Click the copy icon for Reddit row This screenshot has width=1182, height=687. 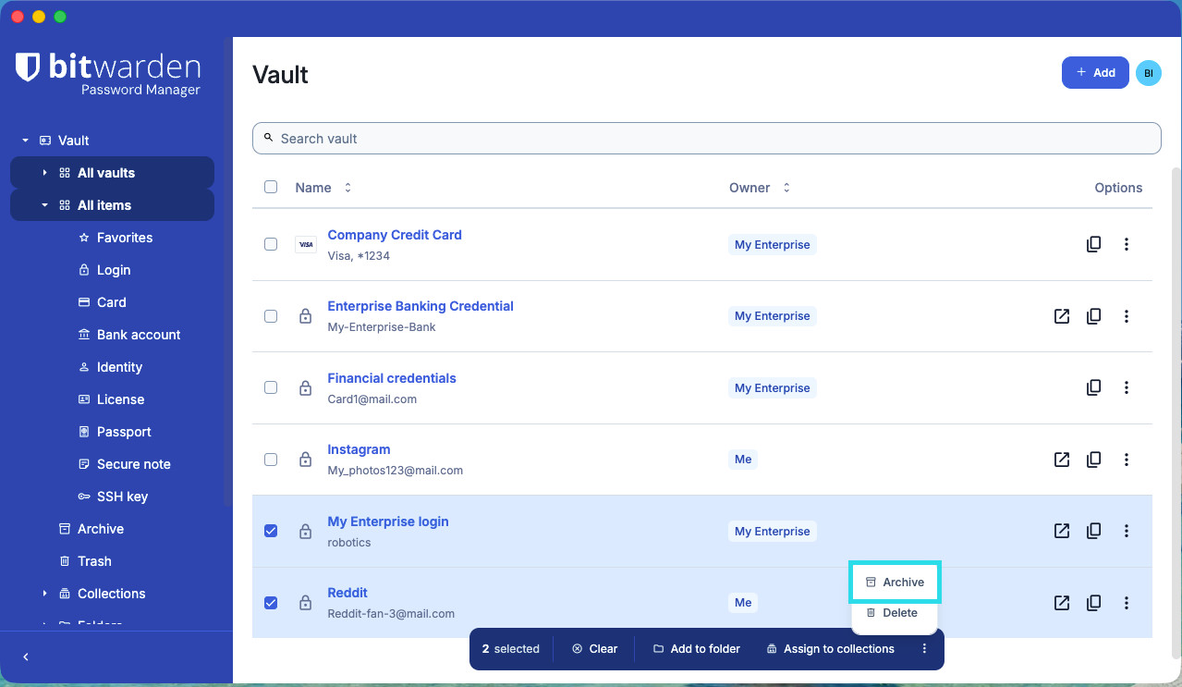1093,603
